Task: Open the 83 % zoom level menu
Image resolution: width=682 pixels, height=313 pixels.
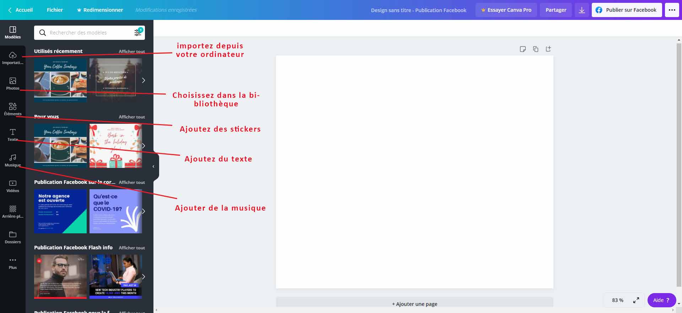Action: coord(617,300)
